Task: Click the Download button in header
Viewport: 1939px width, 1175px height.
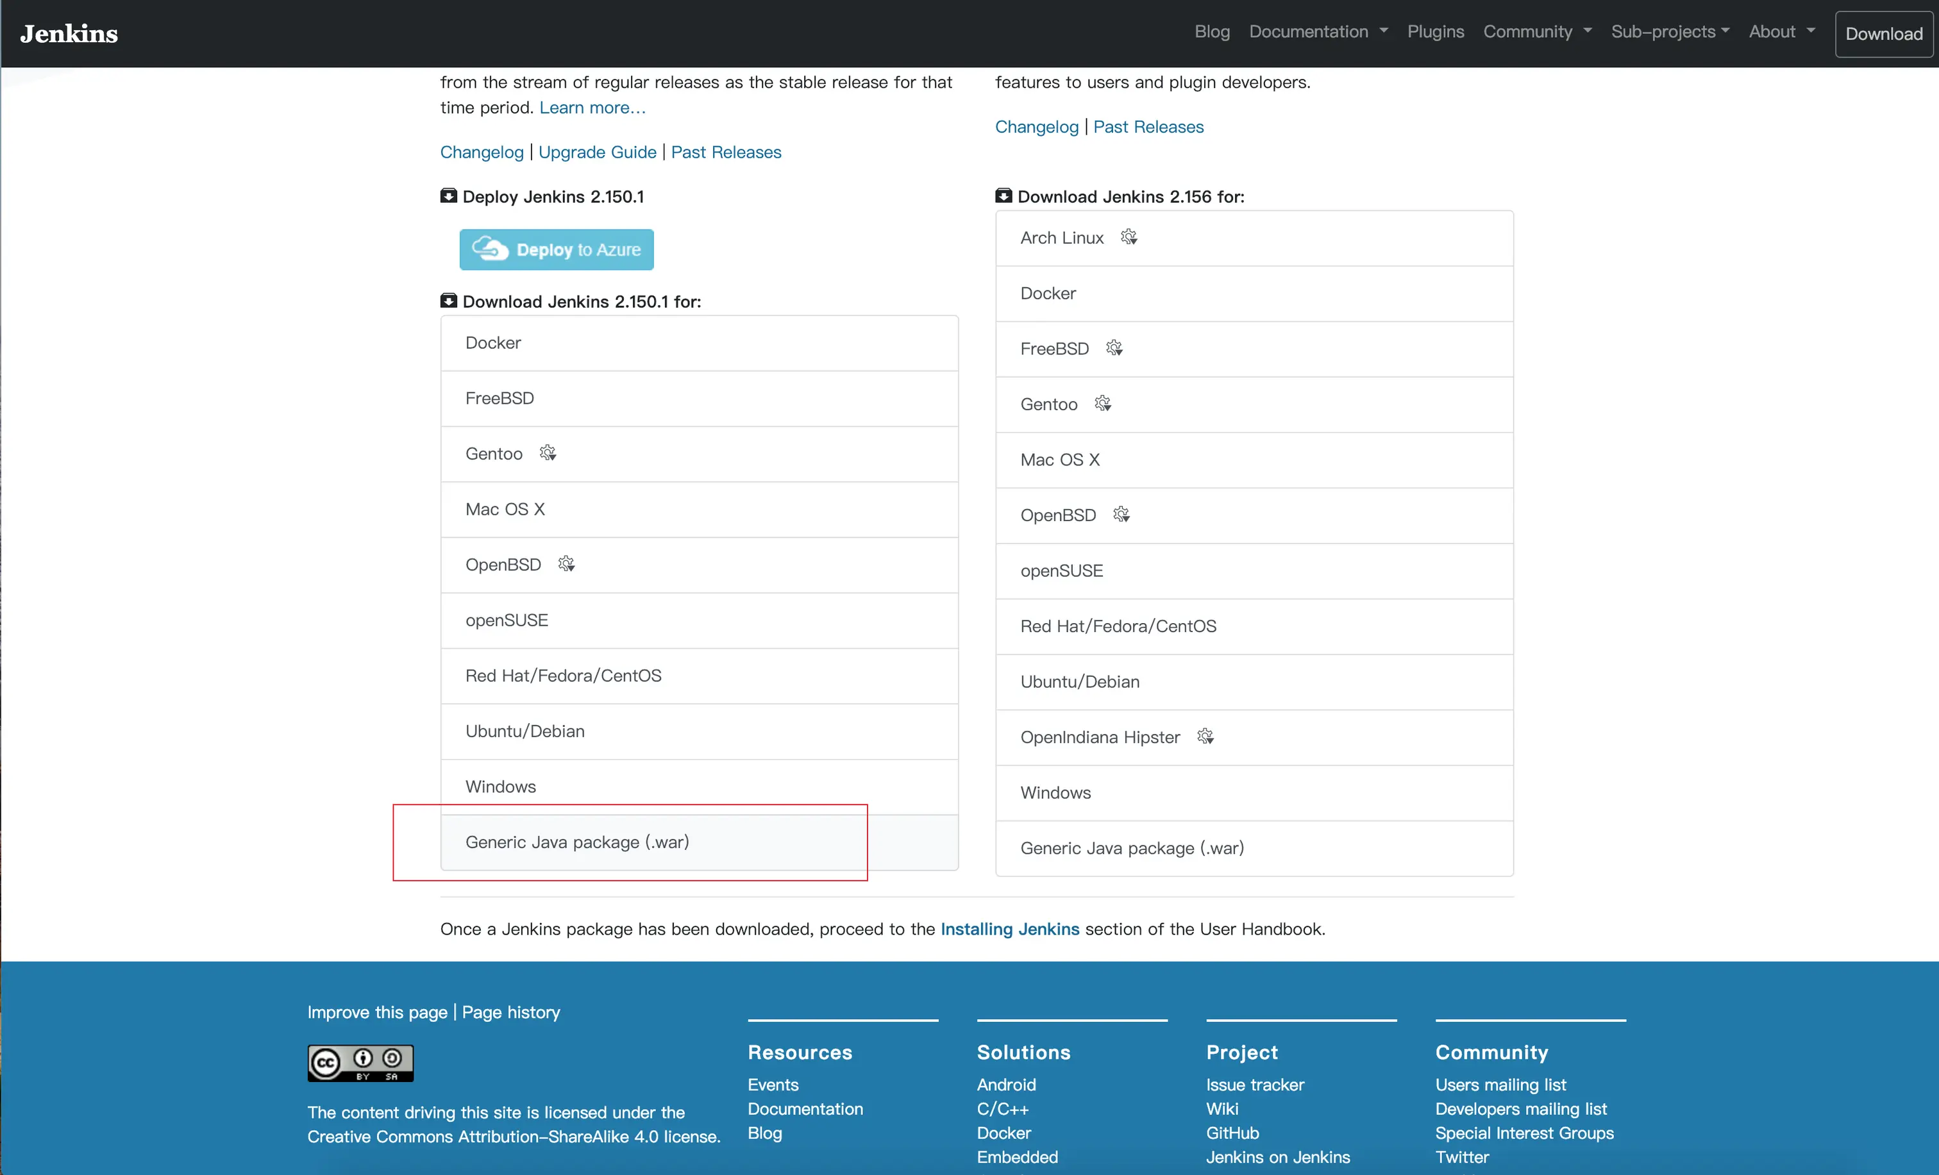Action: point(1883,34)
